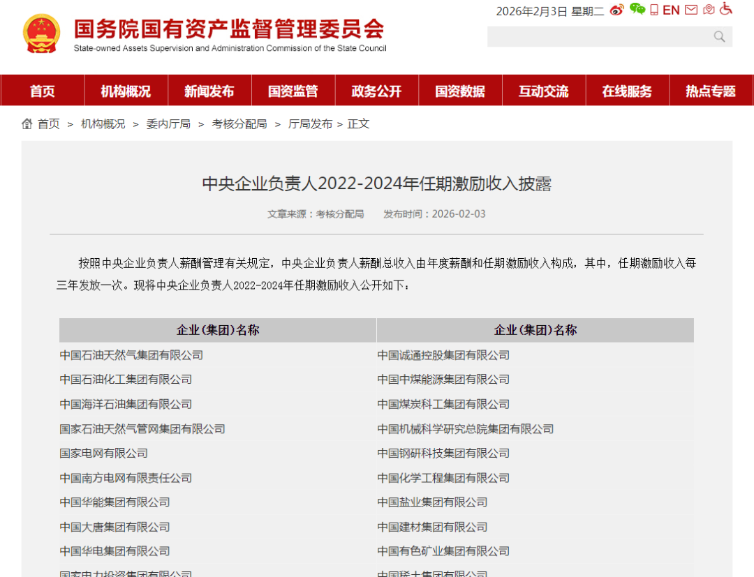The image size is (754, 577).
Task: Click the left 企业(集团)名称 table header
Action: click(x=218, y=330)
